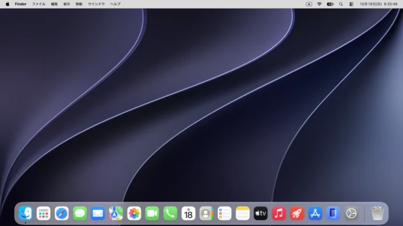Screen dimensions: 403x226
Task: Open Contacts app in Dock
Action: tap(207, 213)
